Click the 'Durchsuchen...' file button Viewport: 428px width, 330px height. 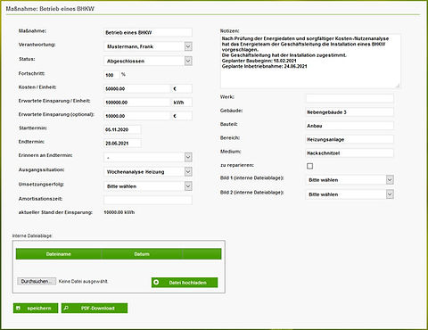coord(37,281)
